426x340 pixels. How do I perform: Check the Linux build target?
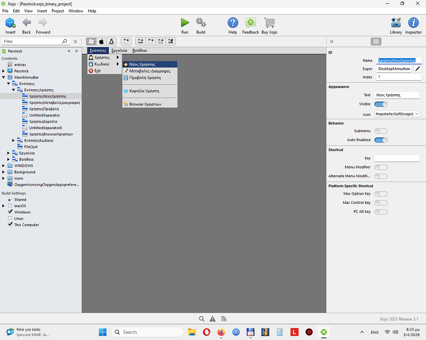(10, 218)
